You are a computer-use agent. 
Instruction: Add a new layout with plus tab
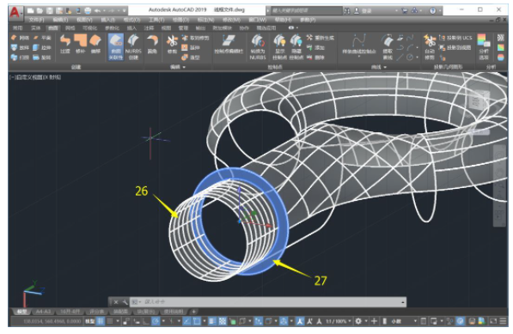(193, 312)
